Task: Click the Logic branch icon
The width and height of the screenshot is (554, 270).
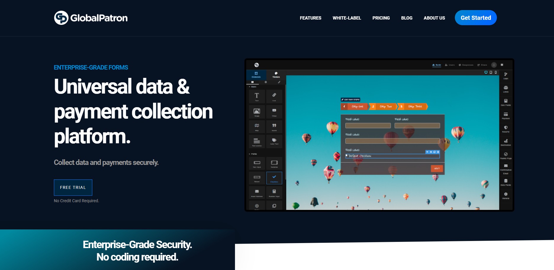Action: pyautogui.click(x=505, y=75)
